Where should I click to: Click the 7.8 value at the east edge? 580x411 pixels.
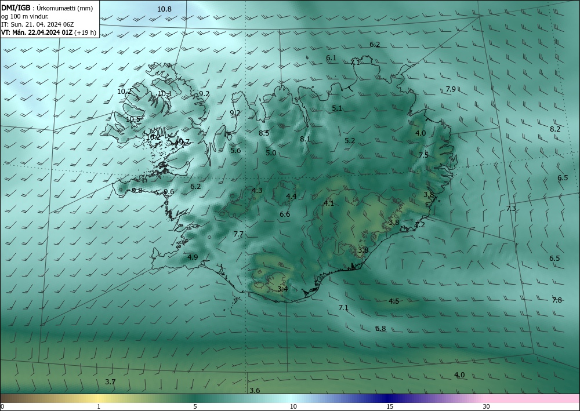[x=557, y=300]
